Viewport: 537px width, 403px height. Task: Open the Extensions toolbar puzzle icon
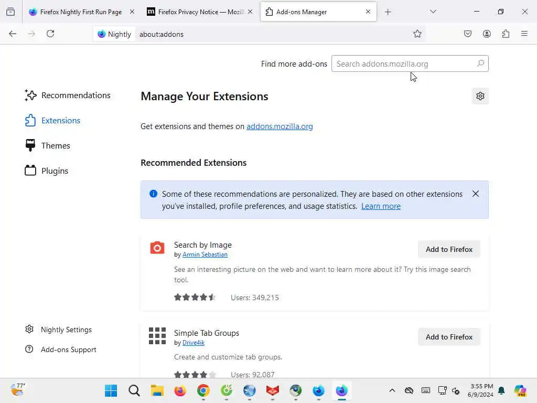click(x=506, y=34)
